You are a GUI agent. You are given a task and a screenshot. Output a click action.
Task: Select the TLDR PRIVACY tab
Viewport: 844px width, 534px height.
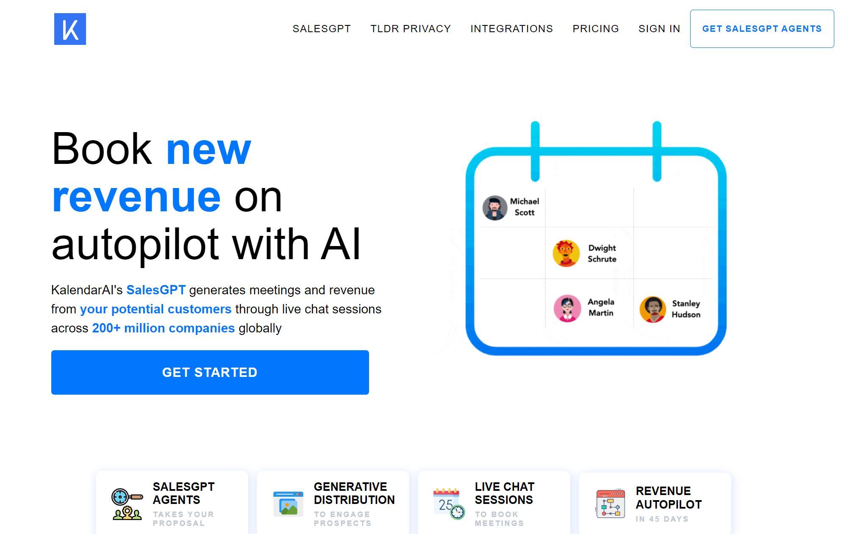click(410, 28)
